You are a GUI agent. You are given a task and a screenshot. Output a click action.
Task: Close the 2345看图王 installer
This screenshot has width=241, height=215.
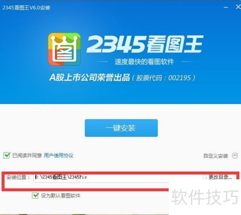pyautogui.click(x=238, y=7)
